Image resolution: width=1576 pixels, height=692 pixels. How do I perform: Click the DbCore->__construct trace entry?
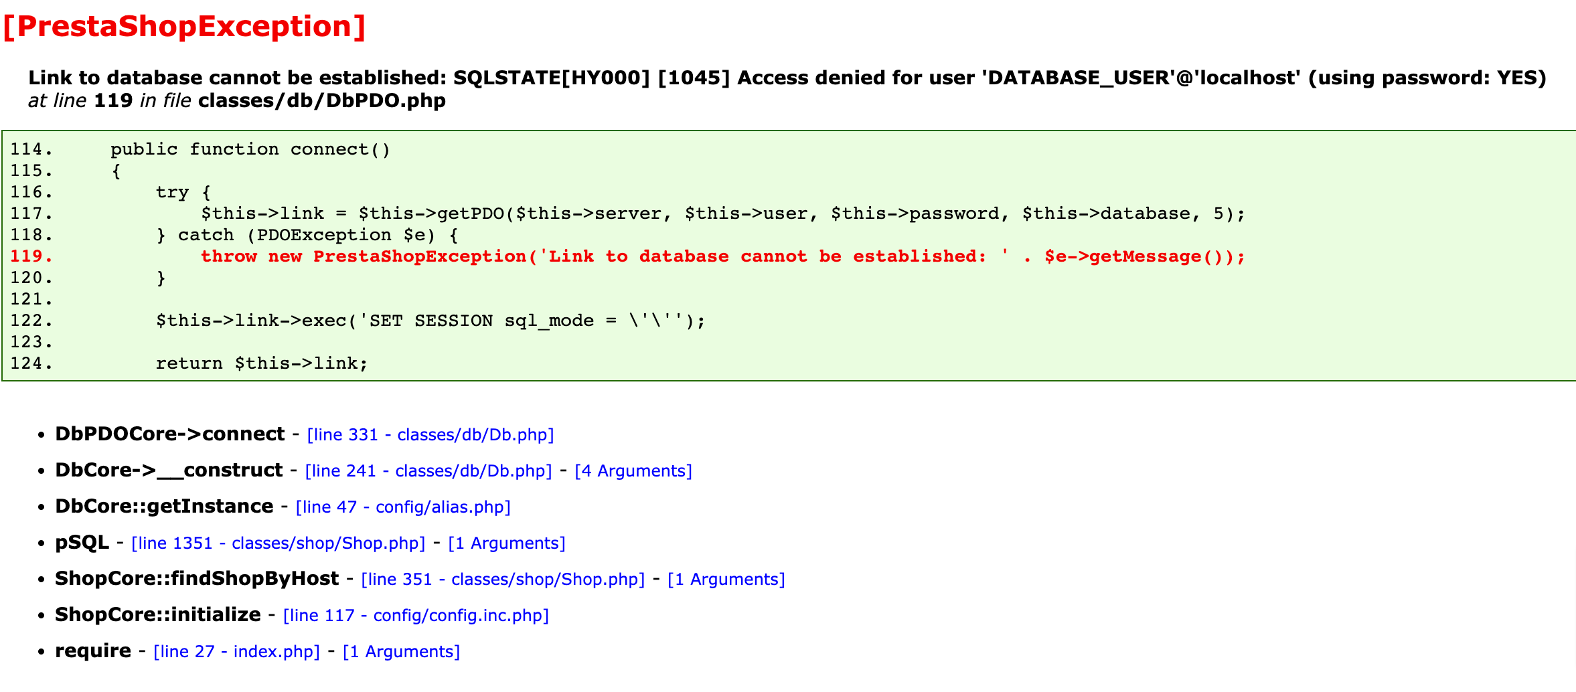pos(169,470)
